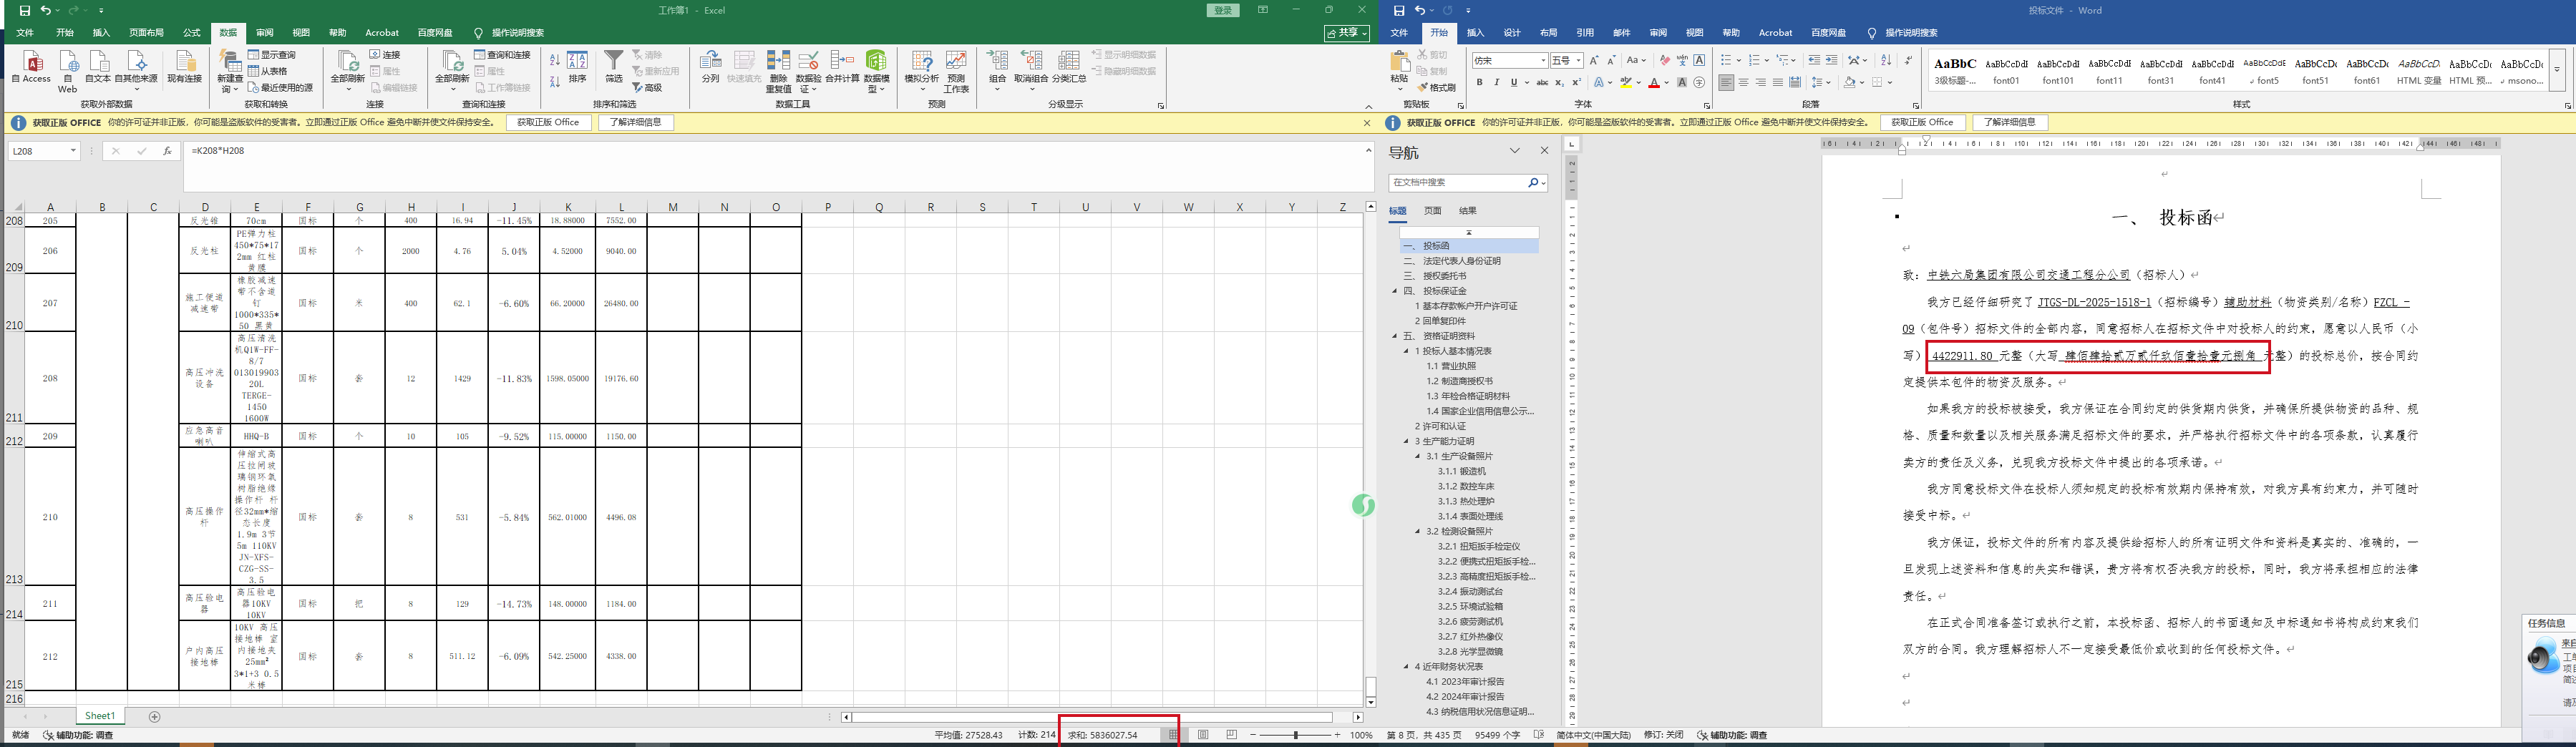Open the Excel Name Box dropdown for L208
This screenshot has width=2576, height=747.
(x=73, y=151)
